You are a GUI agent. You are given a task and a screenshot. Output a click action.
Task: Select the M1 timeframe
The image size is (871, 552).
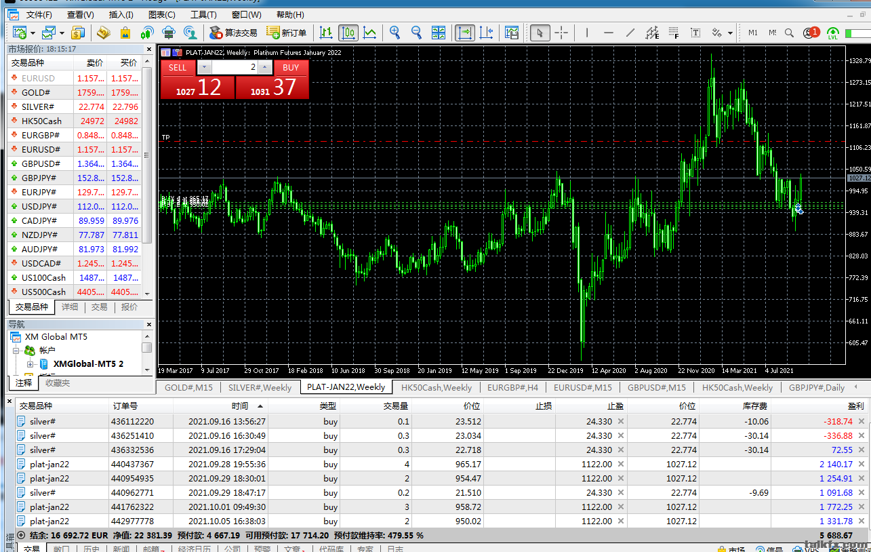tap(753, 33)
